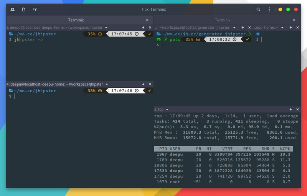Click terminal 1 title bar text
Screen dimensions: 307x196
click(x=54, y=28)
